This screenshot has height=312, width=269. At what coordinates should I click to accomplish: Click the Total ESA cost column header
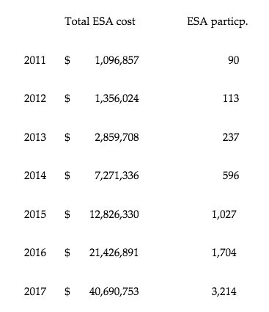click(x=100, y=21)
